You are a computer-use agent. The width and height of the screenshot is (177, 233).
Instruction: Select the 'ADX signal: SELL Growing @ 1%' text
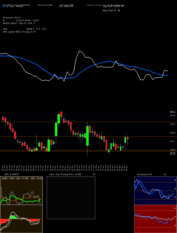(x=19, y=32)
